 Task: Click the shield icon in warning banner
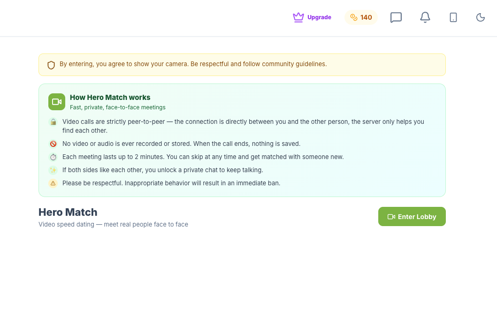pos(51,65)
